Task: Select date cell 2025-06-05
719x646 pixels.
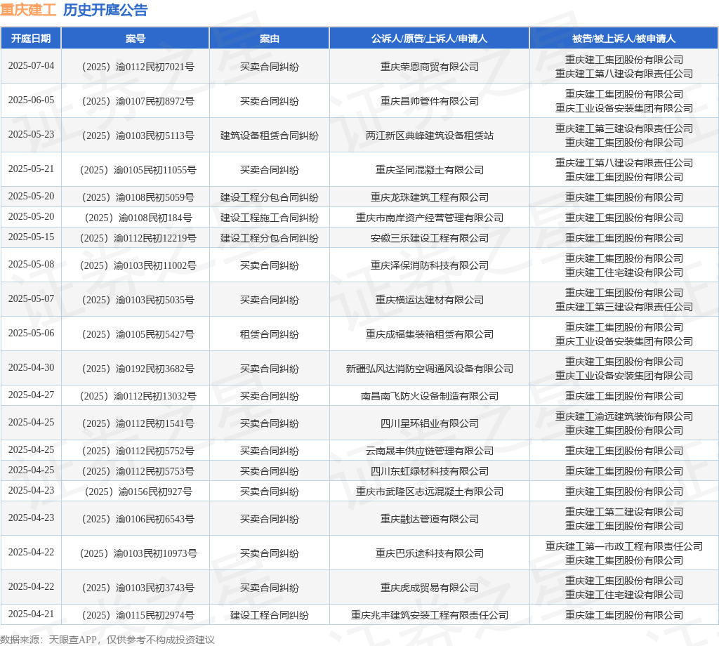Action: coord(31,100)
